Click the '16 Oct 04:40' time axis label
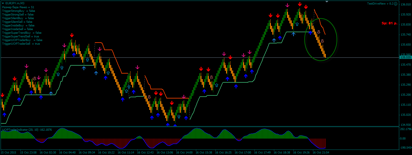This screenshot has height=155, width=412. 67,152
